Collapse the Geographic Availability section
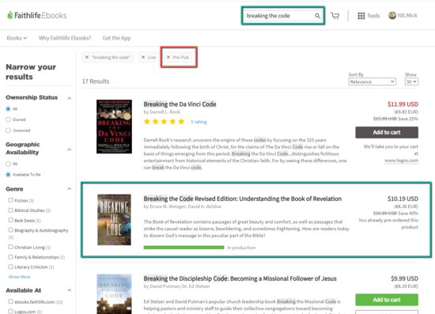Viewport: 435px width, 314px height. 70,149
